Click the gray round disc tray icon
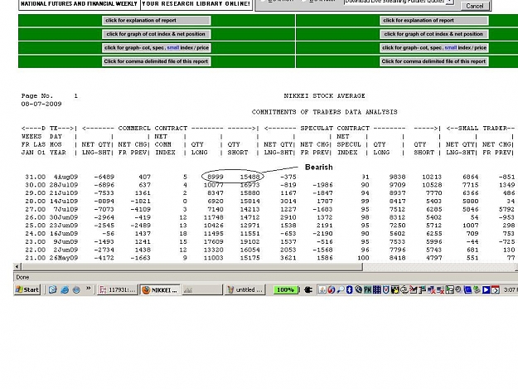 (458, 289)
